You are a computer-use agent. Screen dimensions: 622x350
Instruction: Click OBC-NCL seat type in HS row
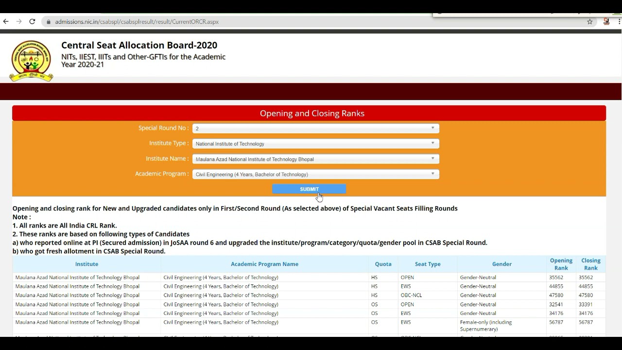point(411,295)
